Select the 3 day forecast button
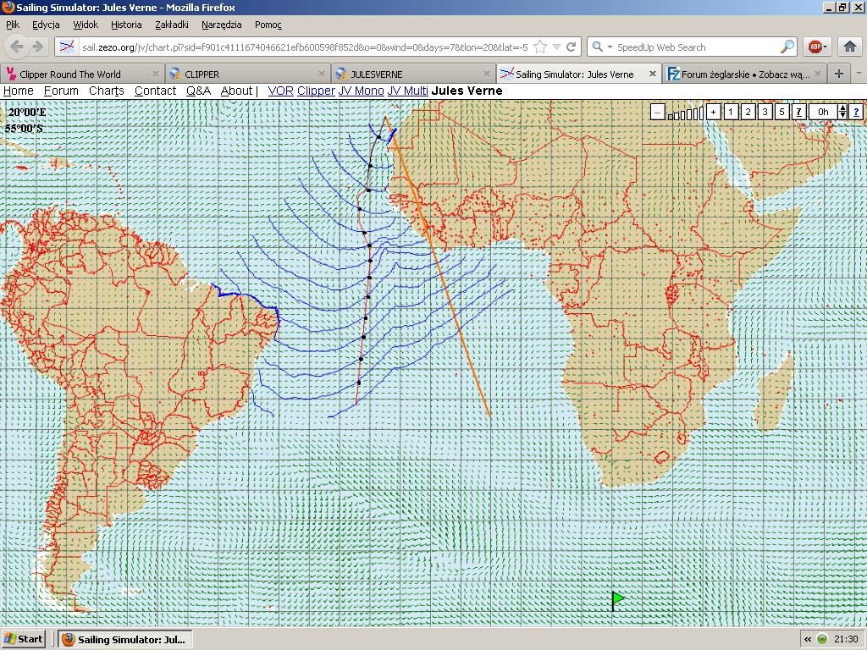This screenshot has height=650, width=867. 765,112
